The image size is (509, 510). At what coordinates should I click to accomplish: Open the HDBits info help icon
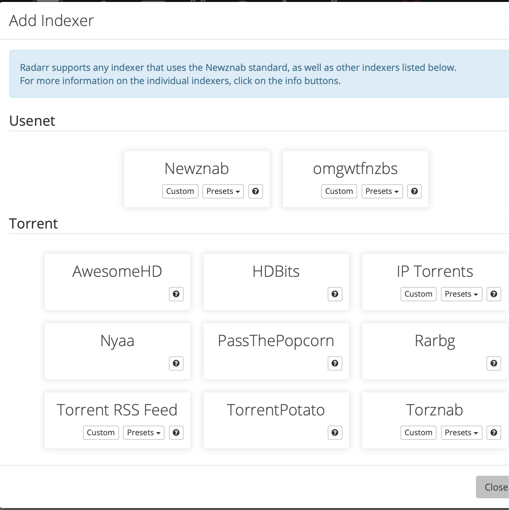[x=335, y=294]
